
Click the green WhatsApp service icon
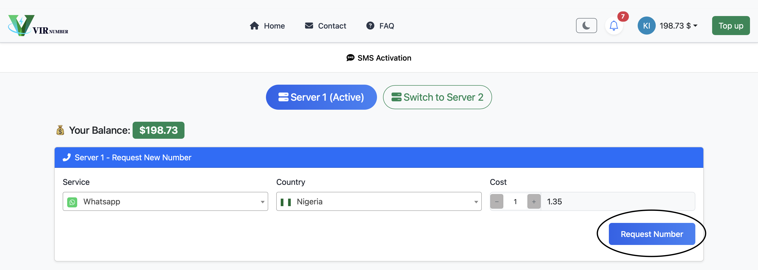[72, 202]
